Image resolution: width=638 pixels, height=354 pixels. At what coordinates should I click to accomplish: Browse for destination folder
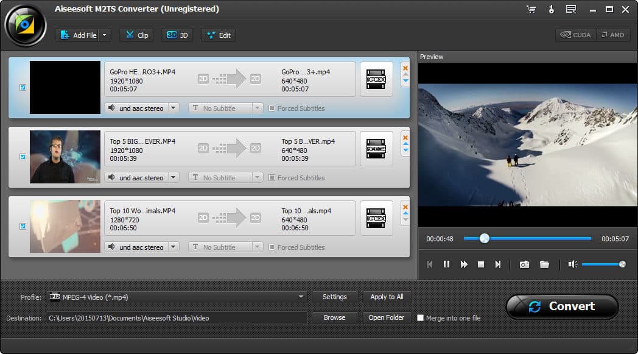[x=334, y=317]
